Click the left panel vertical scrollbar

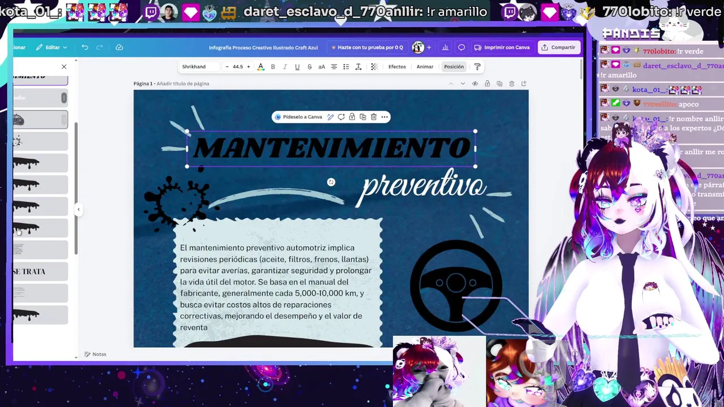click(76, 189)
